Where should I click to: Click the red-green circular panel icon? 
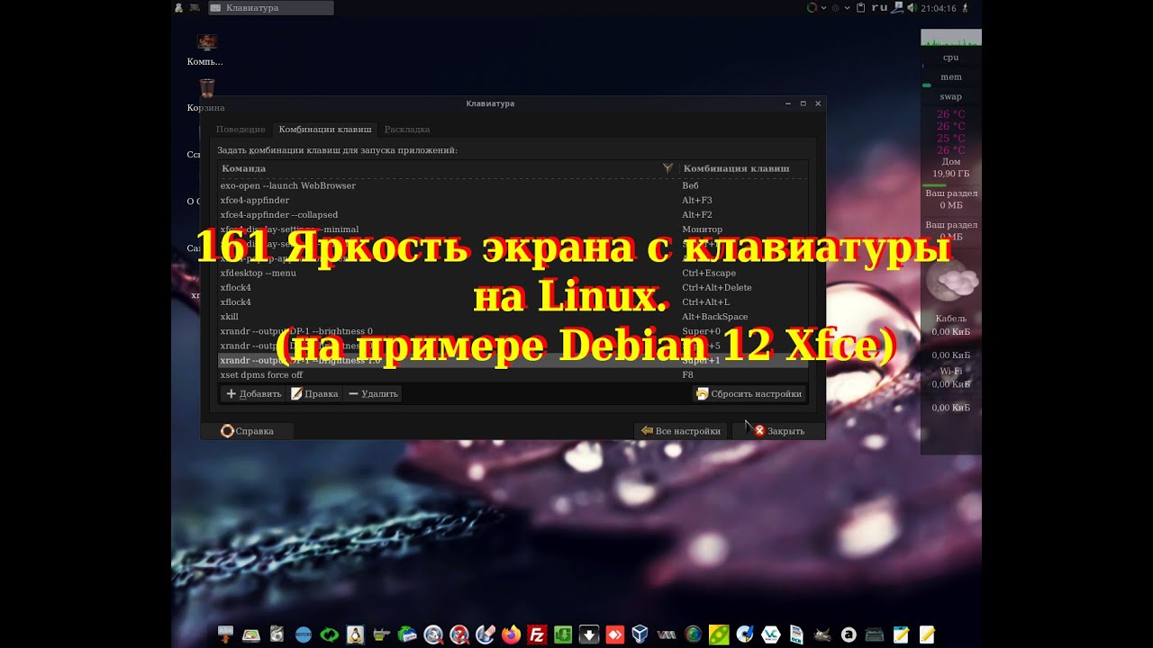(x=812, y=8)
